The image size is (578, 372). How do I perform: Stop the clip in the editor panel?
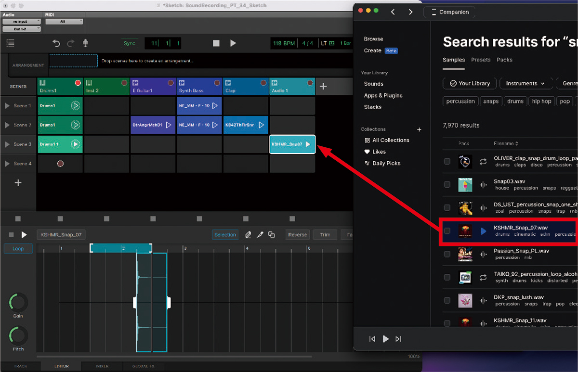[12, 235]
